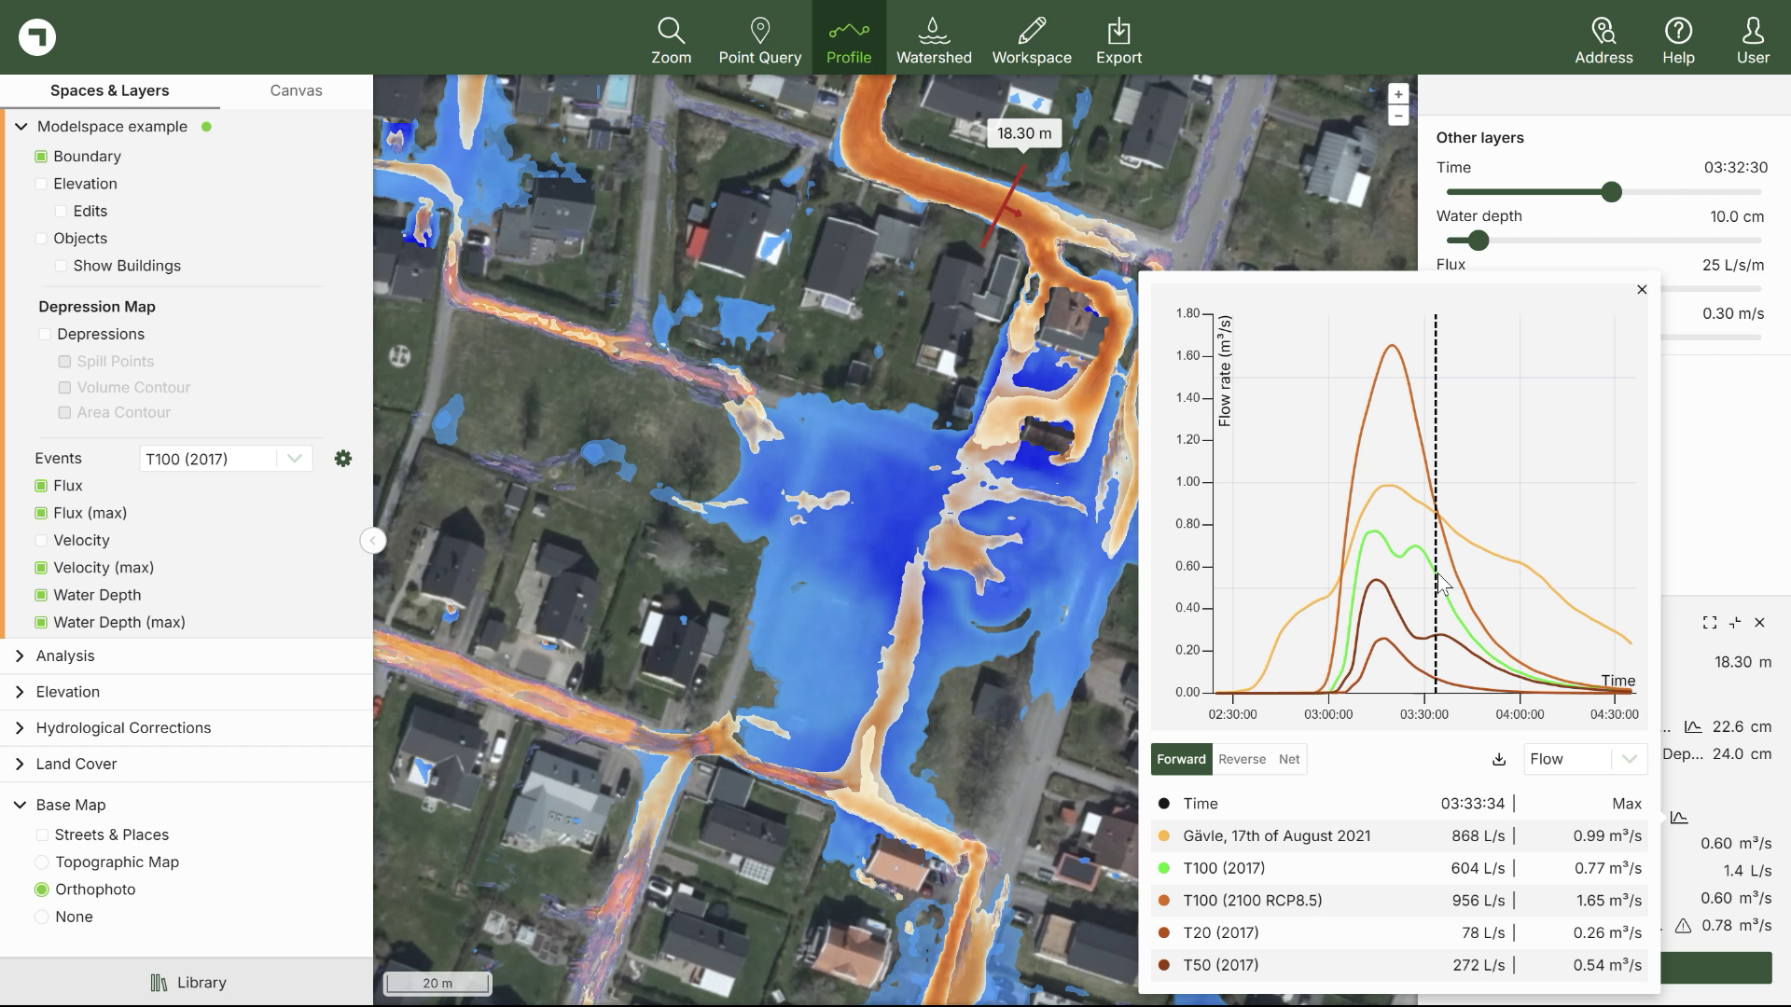Collapse the Base Map section

coord(20,805)
